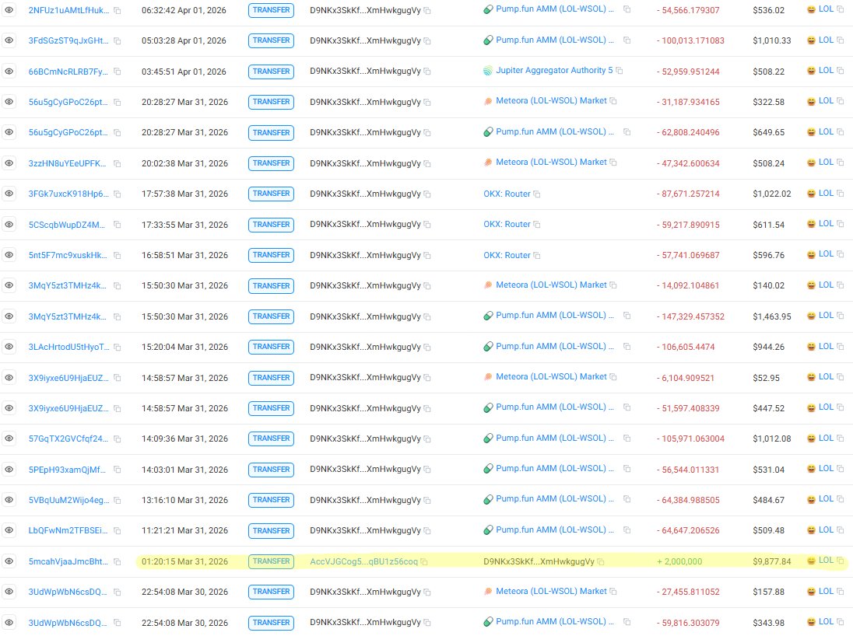Click Pump.fun pill icon in 14:09:36 row
The height and width of the screenshot is (636, 853).
(x=488, y=439)
